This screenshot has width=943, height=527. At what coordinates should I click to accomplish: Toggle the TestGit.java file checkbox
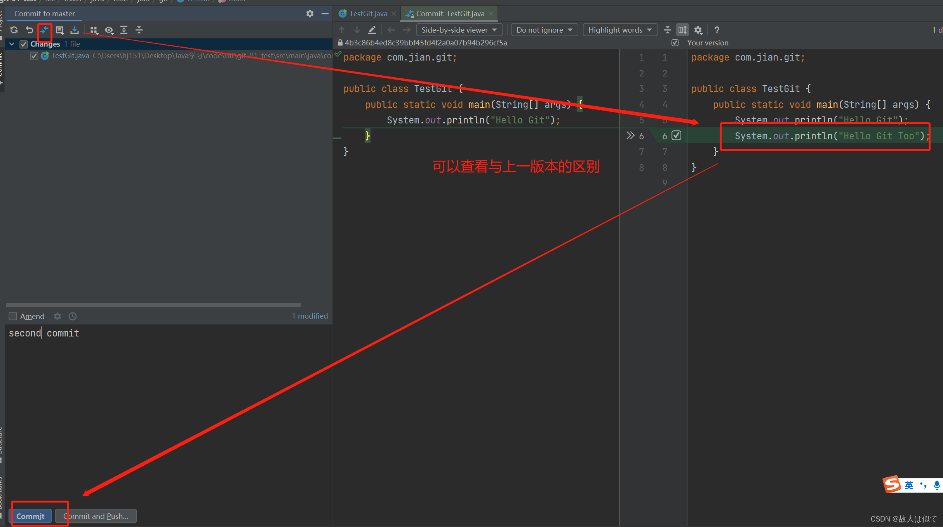[34, 56]
